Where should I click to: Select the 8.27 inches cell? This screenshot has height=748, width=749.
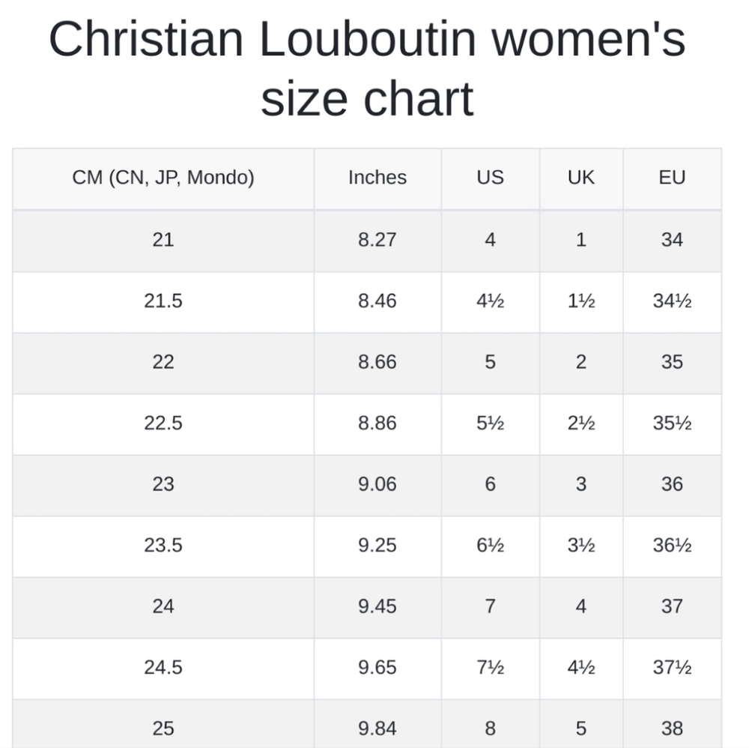[377, 240]
